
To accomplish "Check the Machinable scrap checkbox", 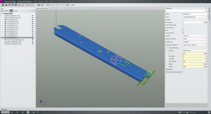I will [183, 25].
